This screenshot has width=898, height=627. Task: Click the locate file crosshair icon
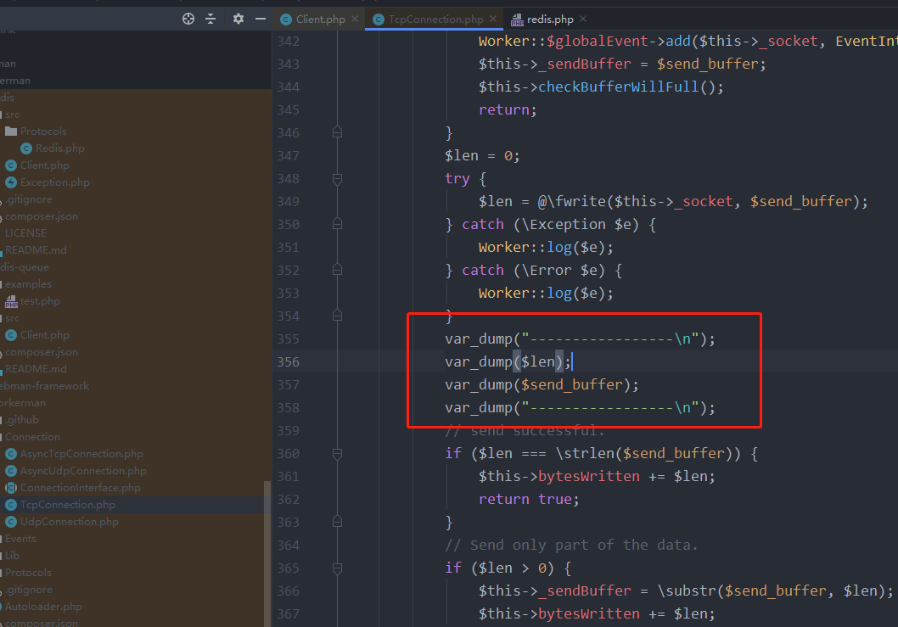(x=188, y=19)
